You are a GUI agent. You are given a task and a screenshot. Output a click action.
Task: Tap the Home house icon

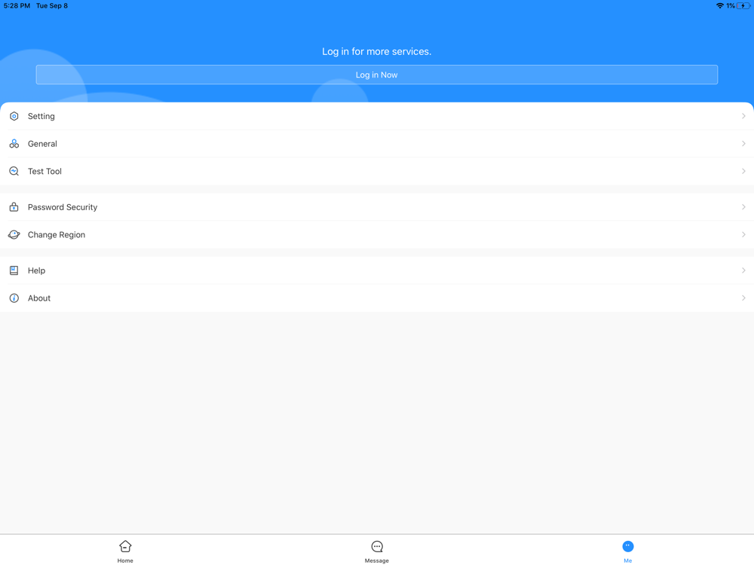tap(125, 546)
